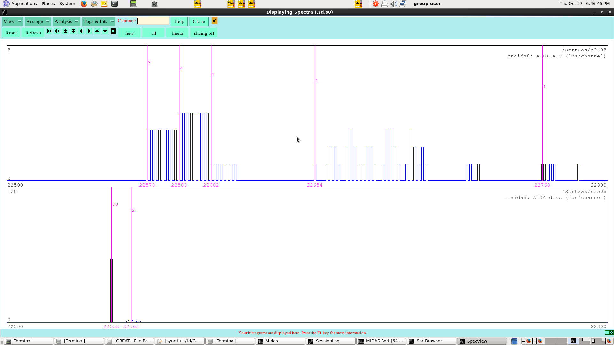
Task: Switch to the first Terminal taskbar window
Action: [x=29, y=341]
